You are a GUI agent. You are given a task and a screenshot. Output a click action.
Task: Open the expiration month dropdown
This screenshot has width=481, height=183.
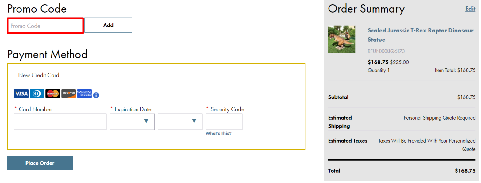click(x=132, y=122)
